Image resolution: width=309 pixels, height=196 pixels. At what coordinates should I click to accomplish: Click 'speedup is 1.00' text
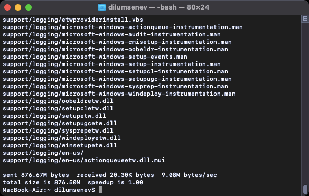115,182
